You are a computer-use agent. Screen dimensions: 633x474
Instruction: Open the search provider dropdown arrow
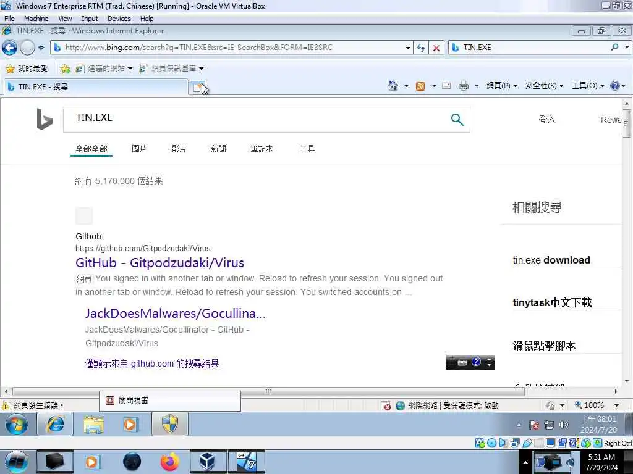(627, 47)
